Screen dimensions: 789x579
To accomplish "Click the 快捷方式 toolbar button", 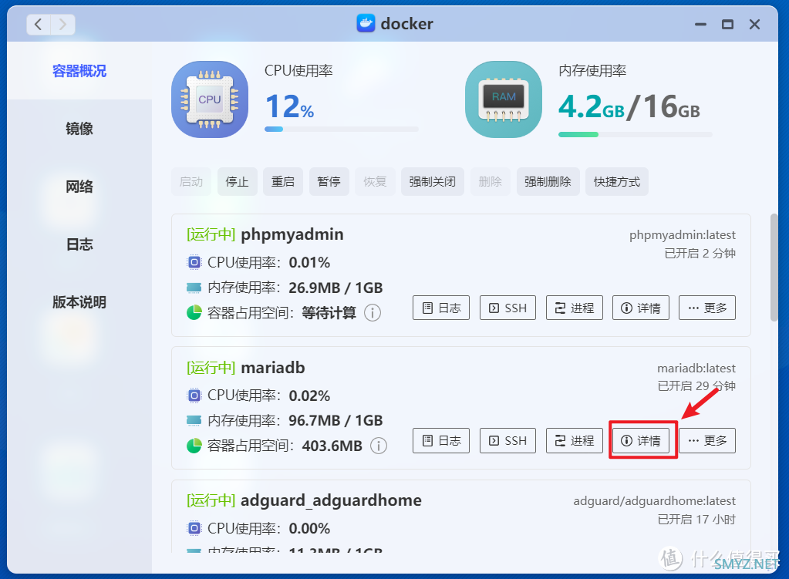I will [617, 182].
